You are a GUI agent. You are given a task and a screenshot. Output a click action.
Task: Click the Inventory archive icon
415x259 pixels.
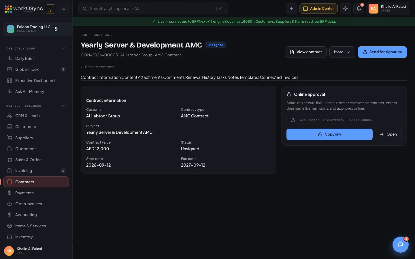pyautogui.click(x=10, y=237)
